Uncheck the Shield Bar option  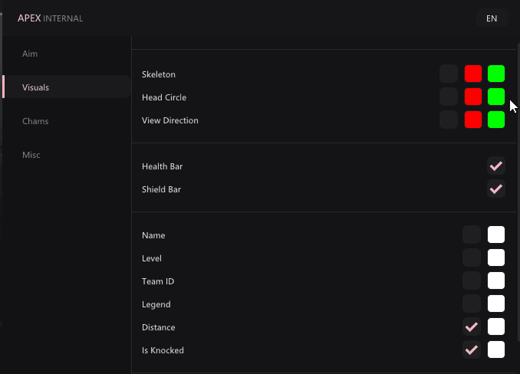click(x=496, y=189)
